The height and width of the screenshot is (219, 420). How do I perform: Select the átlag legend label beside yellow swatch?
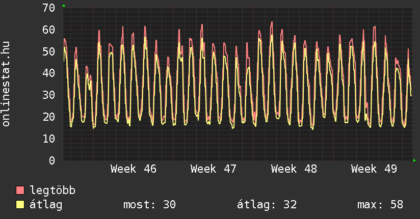pos(46,205)
